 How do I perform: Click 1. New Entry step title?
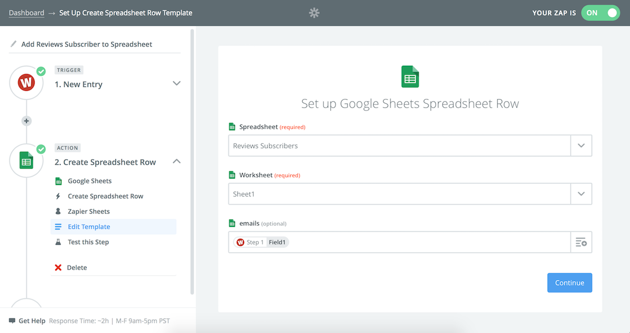[x=79, y=84]
